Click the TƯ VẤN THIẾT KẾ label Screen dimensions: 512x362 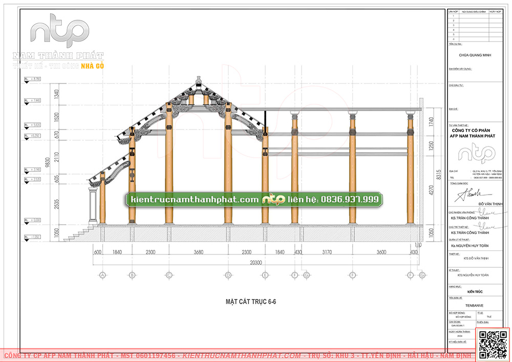click(x=459, y=125)
